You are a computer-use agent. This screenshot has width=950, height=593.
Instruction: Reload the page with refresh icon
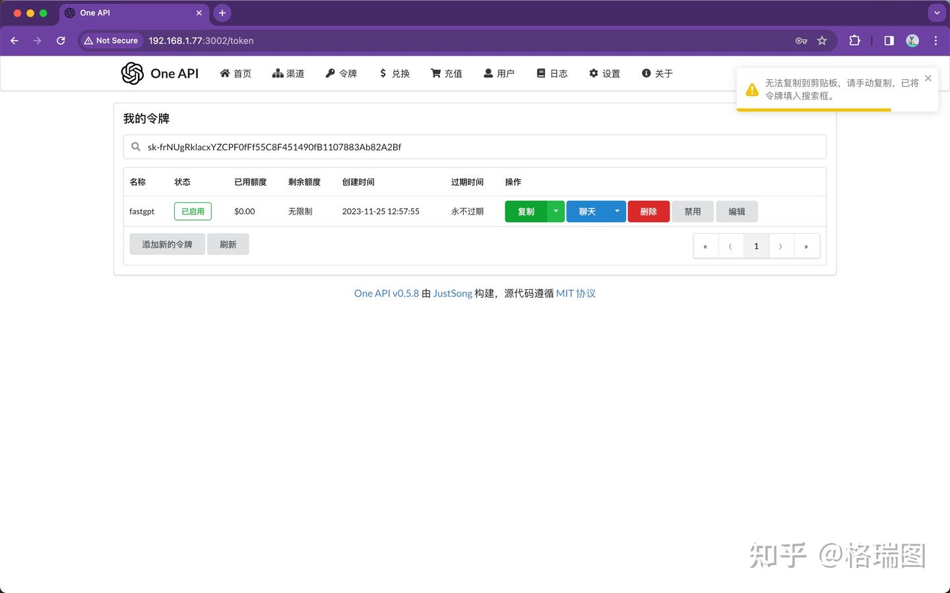tap(61, 41)
